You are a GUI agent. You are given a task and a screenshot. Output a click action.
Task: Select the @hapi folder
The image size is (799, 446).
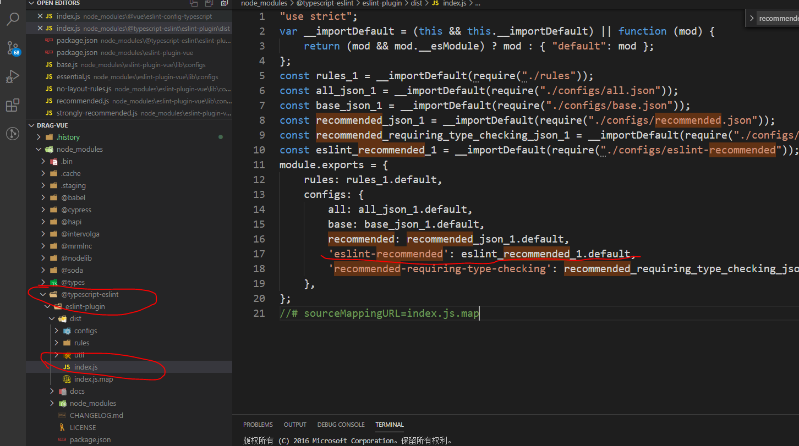(x=129, y=222)
